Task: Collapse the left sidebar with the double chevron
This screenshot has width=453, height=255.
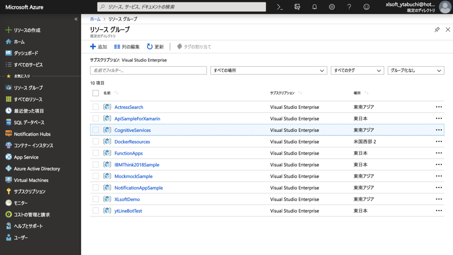Action: coord(76,19)
